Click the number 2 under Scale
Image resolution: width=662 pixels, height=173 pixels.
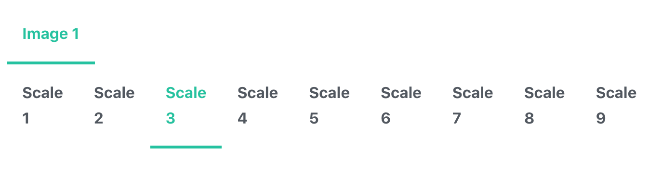pyautogui.click(x=98, y=118)
